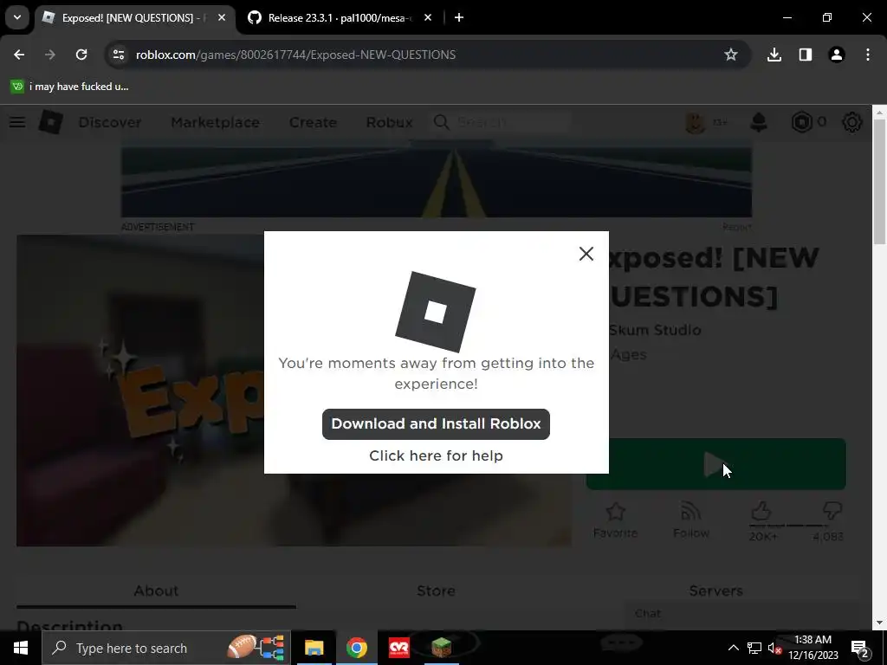Follow this experience
Image resolution: width=887 pixels, height=665 pixels.
point(690,520)
